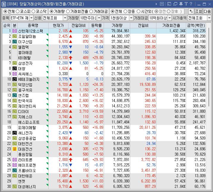Click the black 신 badge next to 써니전자
Viewport: 213px width, 192px height.
pyautogui.click(x=15, y=133)
